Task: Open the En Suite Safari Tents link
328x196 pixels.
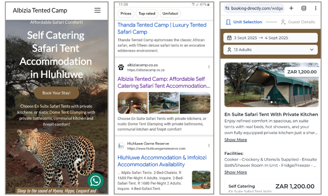Action: tap(52, 106)
